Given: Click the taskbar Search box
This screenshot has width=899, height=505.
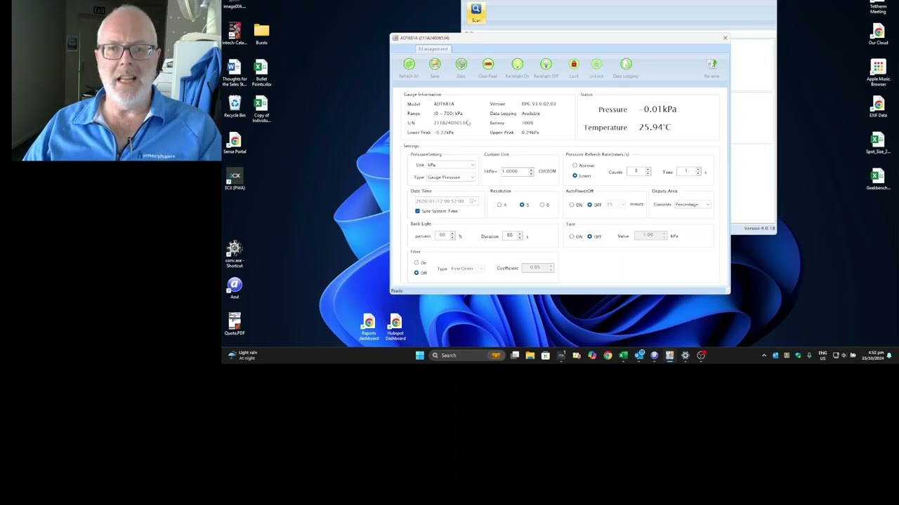Looking at the screenshot, I should (x=466, y=356).
